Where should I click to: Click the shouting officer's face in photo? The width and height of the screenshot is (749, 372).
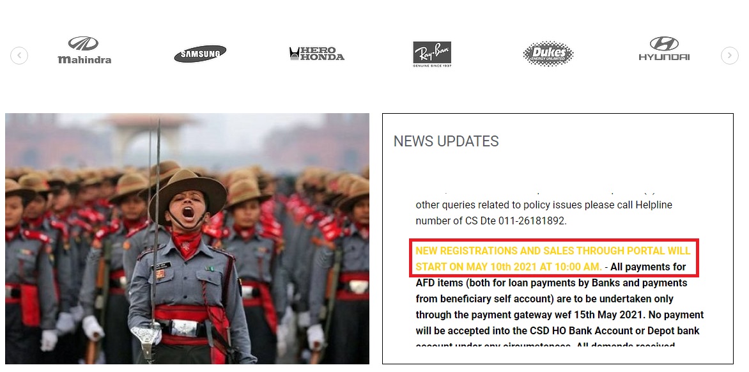coord(188,209)
